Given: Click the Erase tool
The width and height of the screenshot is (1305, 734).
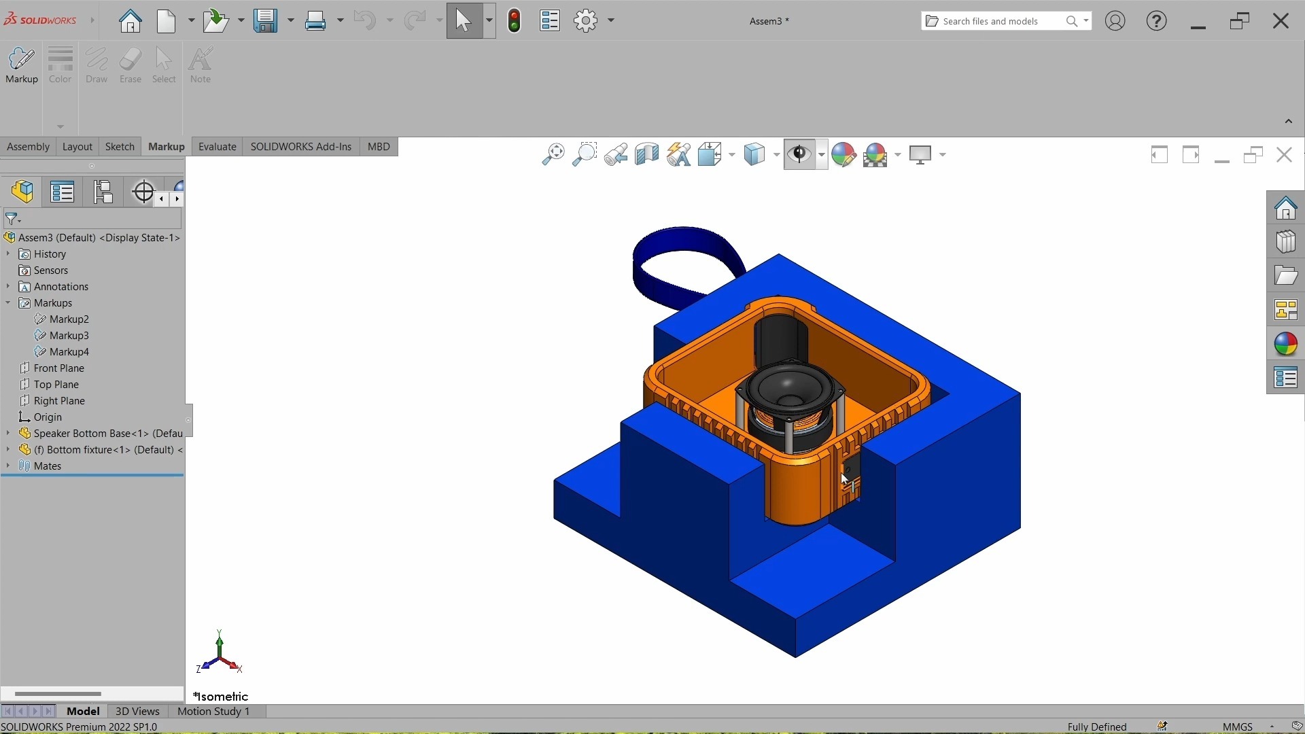Looking at the screenshot, I should click(x=130, y=65).
